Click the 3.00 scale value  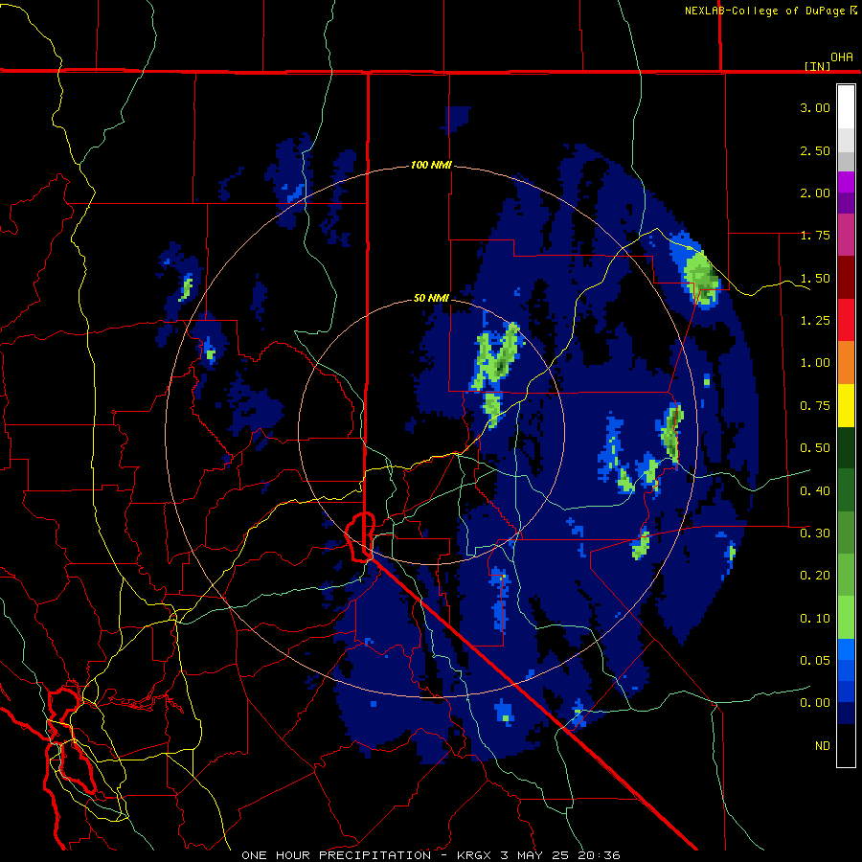click(x=815, y=107)
